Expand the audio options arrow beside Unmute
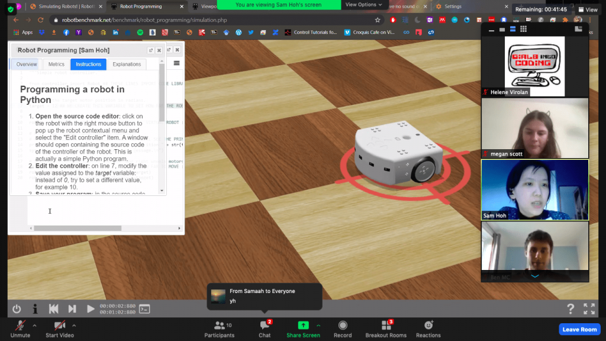606x341 pixels. click(x=34, y=325)
